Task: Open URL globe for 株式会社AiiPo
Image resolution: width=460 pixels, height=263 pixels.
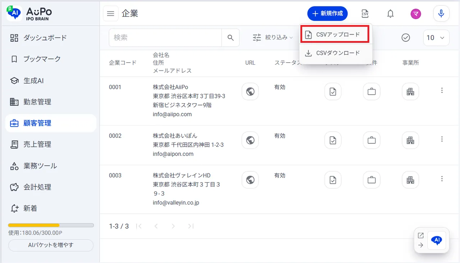Action: [250, 91]
